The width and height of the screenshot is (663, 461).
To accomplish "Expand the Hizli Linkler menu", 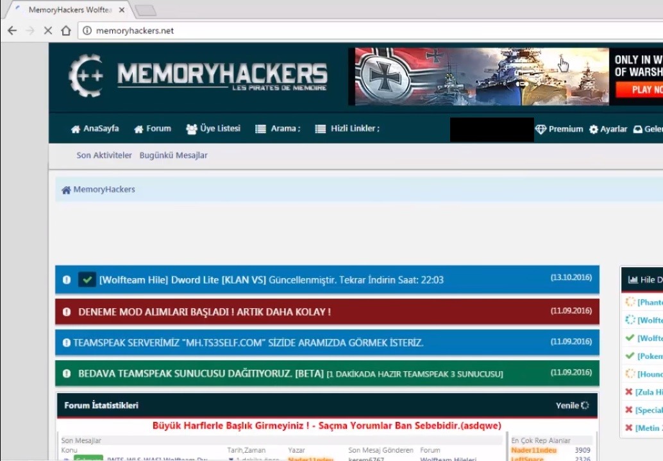I will (x=347, y=128).
